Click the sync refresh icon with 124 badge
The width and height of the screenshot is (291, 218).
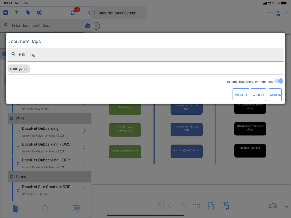73,13
